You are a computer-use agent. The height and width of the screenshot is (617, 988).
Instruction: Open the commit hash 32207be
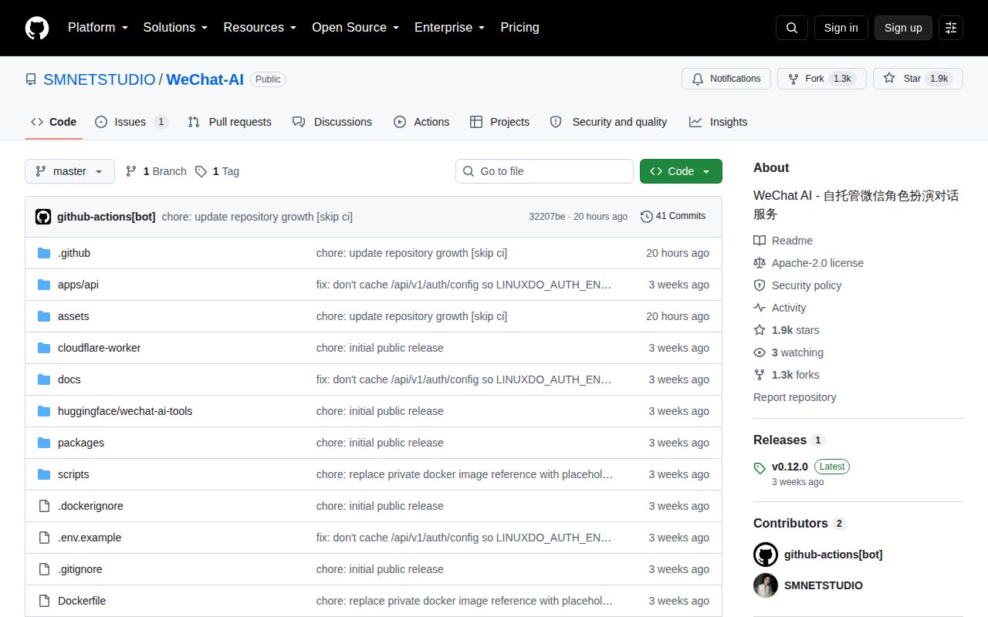tap(546, 217)
